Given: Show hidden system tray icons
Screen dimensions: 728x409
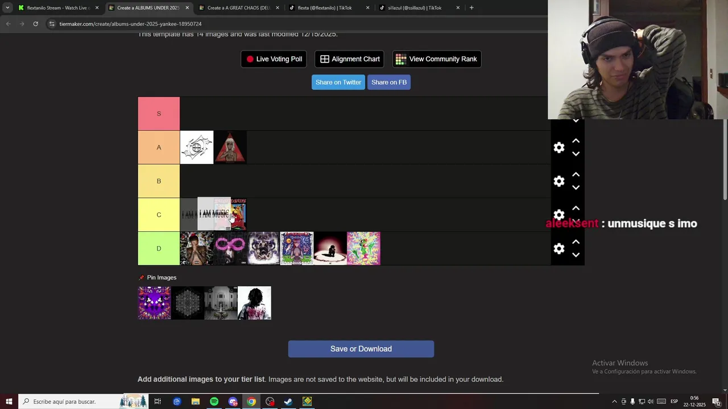Looking at the screenshot, I should 614,402.
